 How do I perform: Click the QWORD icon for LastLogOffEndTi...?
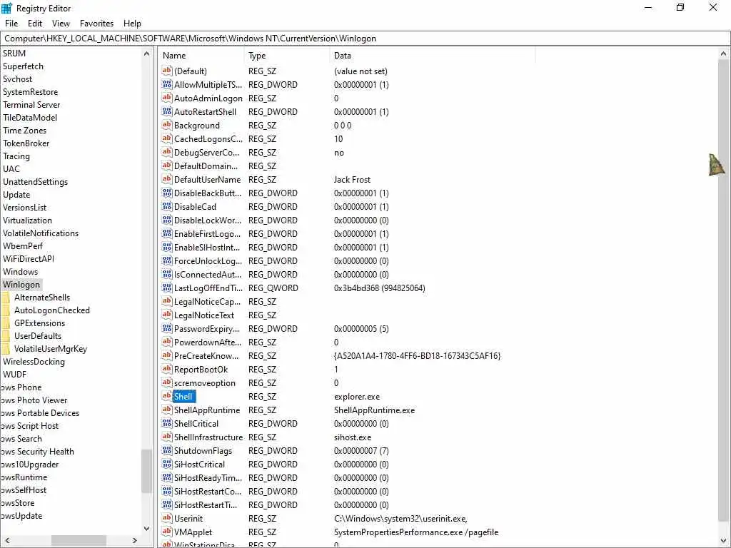click(x=166, y=288)
